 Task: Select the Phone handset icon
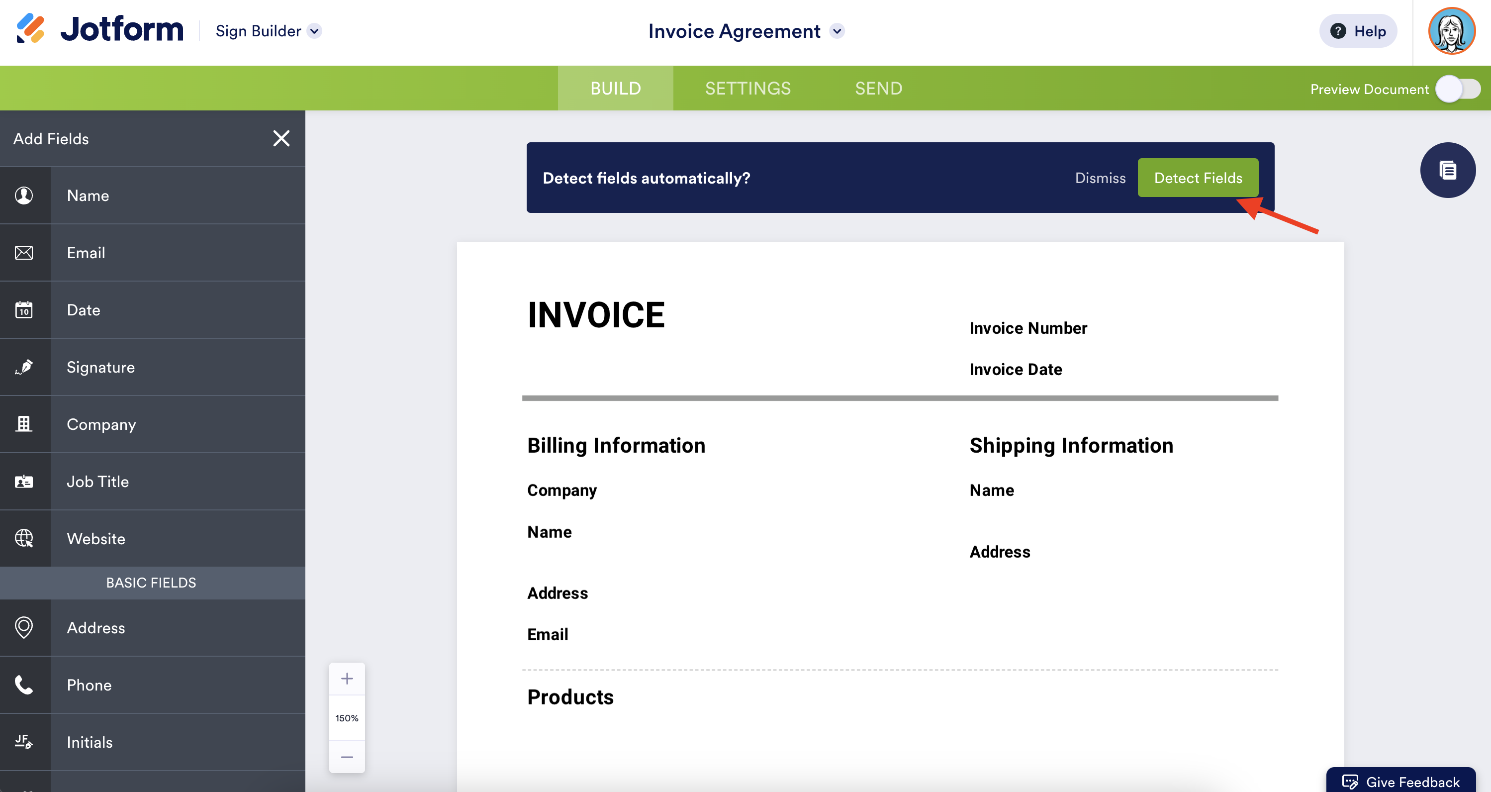pos(24,685)
